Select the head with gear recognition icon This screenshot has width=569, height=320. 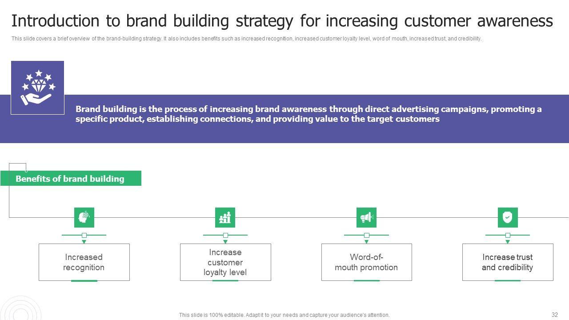click(x=84, y=217)
